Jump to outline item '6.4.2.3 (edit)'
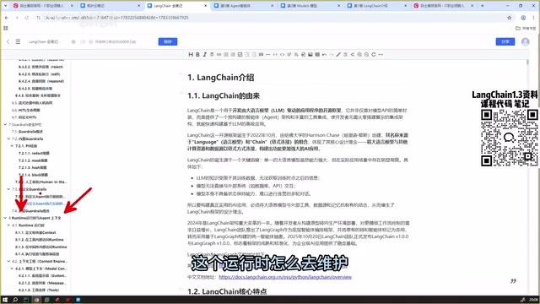 40,74
